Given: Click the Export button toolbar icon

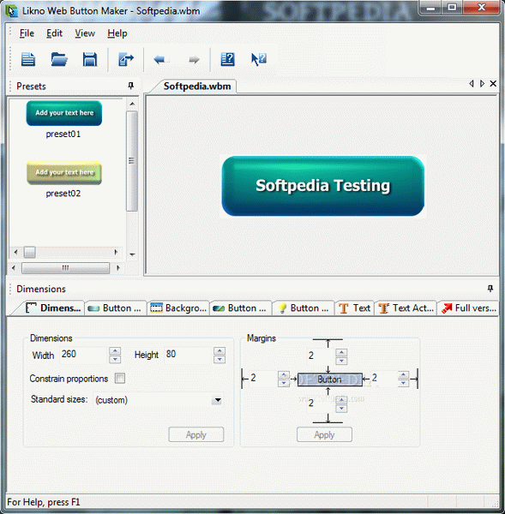Looking at the screenshot, I should [126, 59].
